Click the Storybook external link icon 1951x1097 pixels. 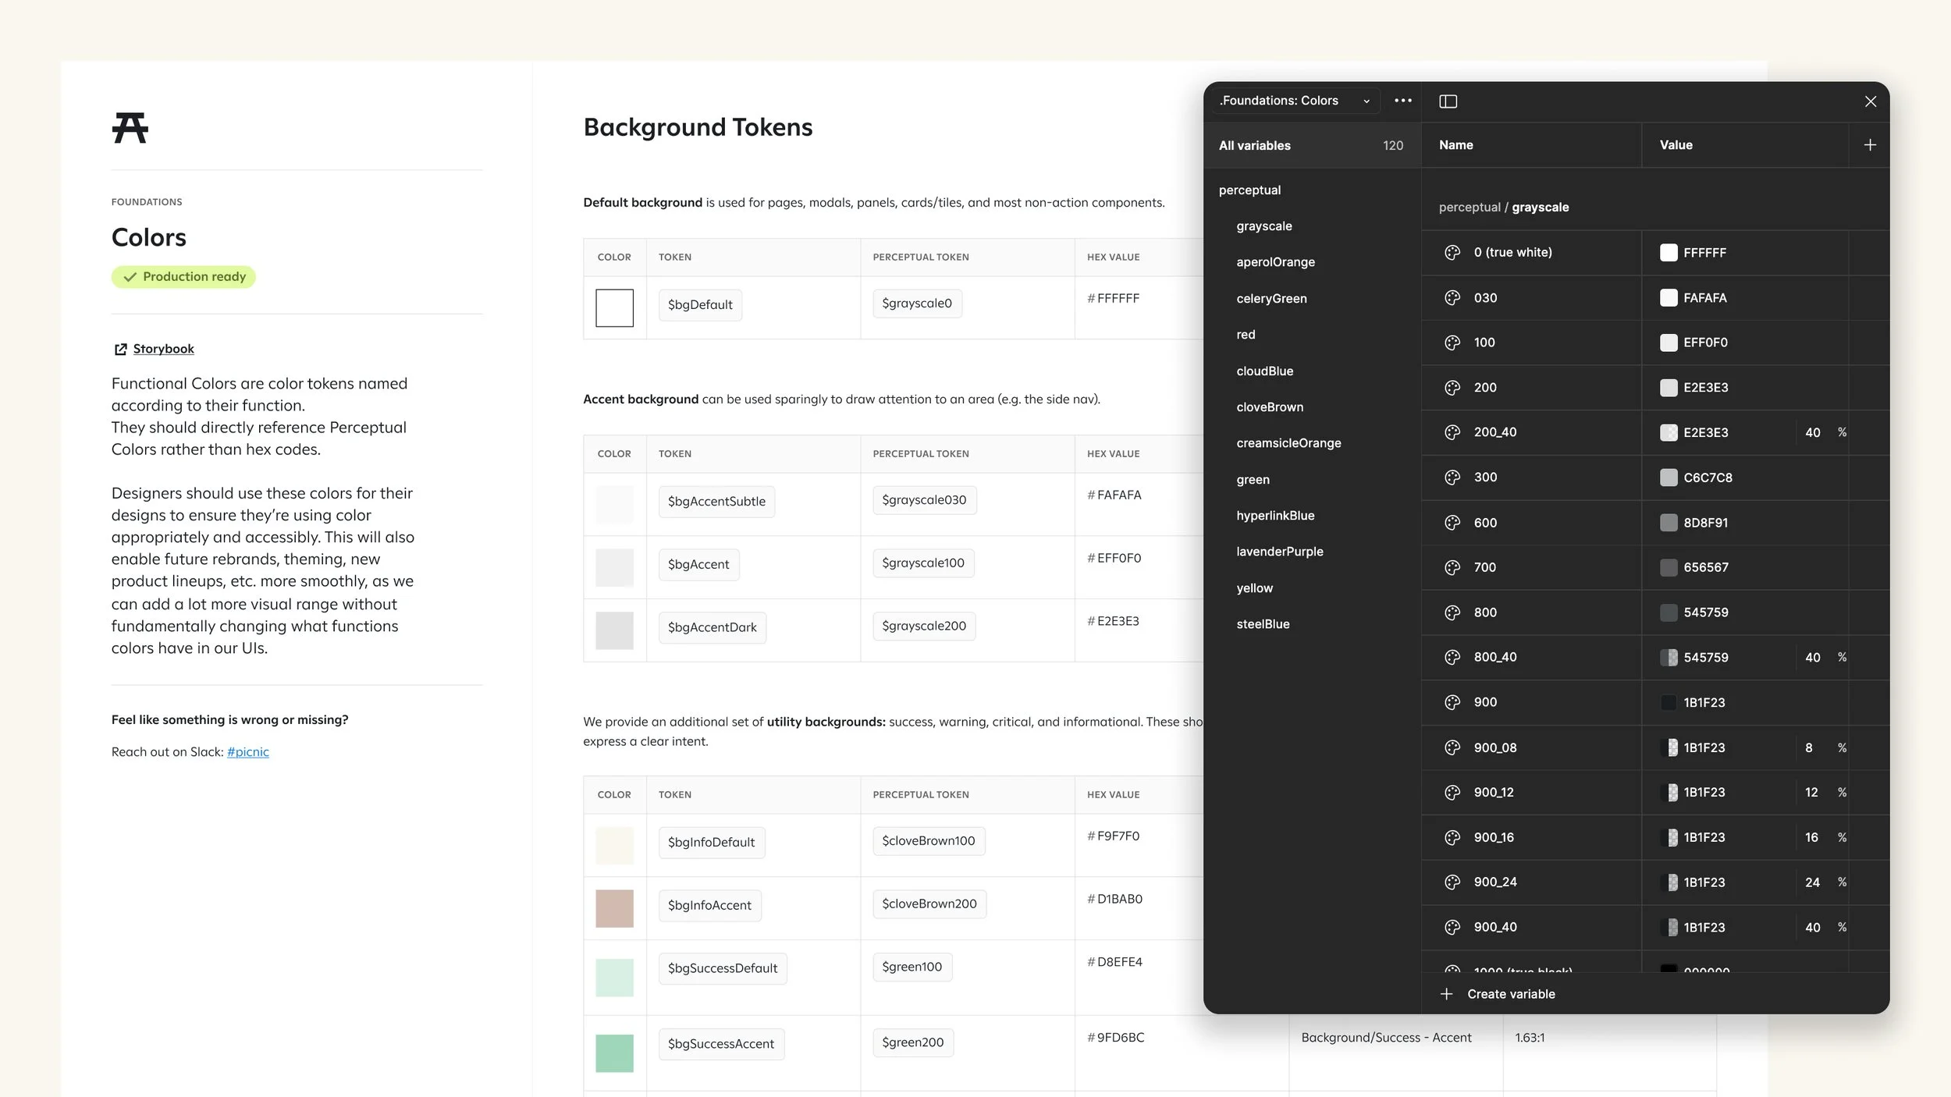(120, 350)
